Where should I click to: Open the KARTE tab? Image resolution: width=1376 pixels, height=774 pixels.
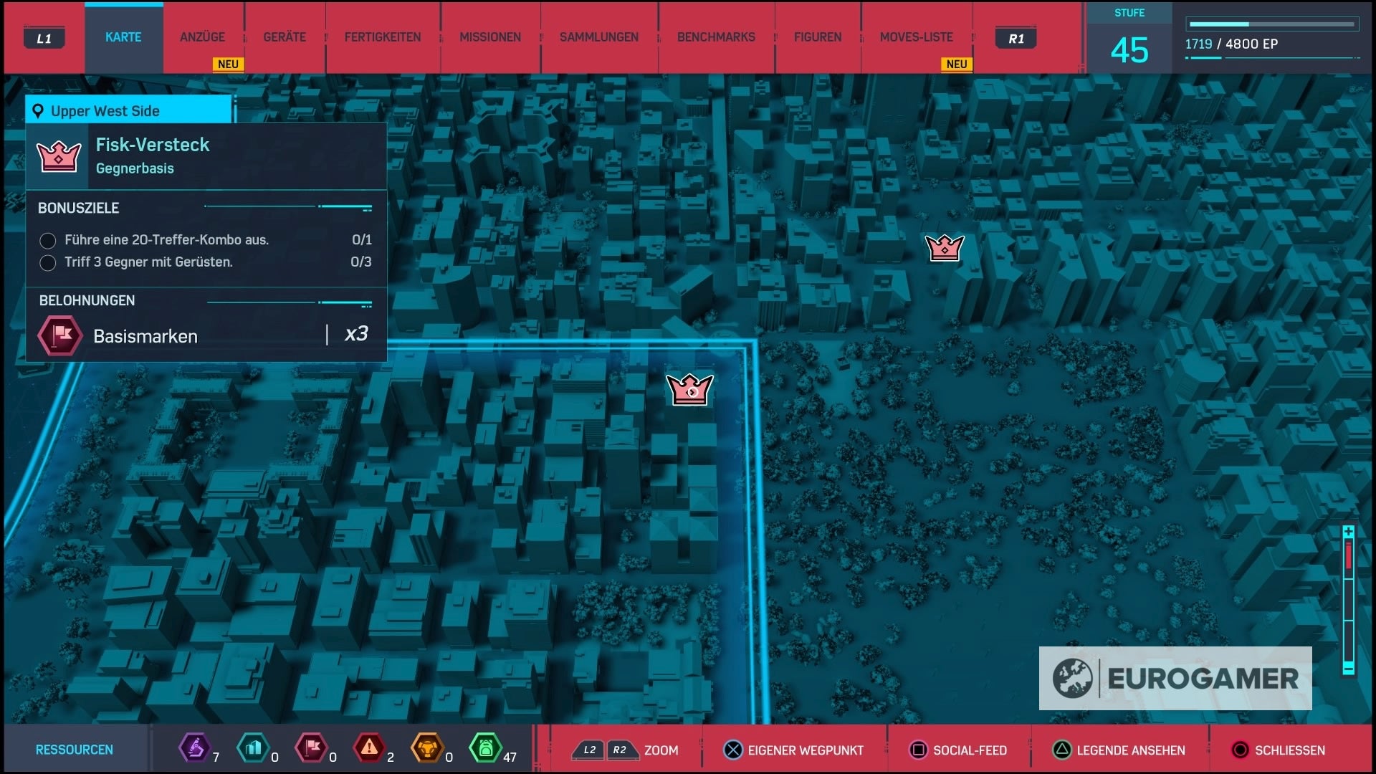pyautogui.click(x=123, y=37)
